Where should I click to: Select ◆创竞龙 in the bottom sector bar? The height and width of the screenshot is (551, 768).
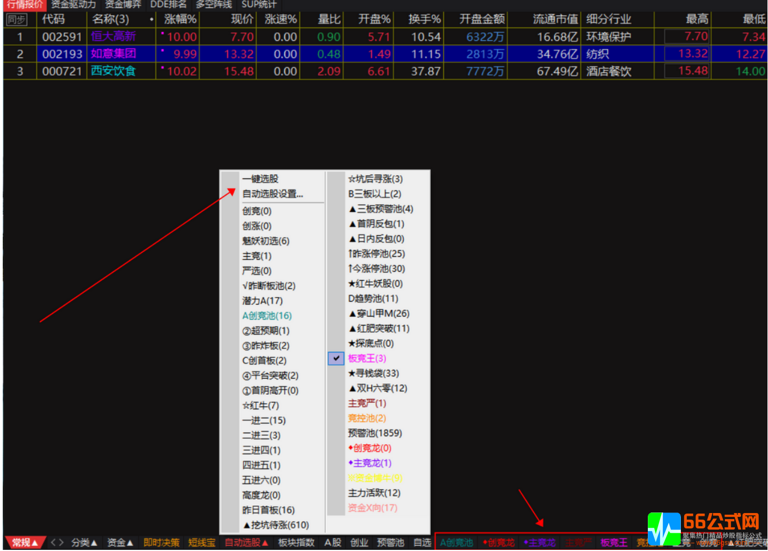click(498, 542)
